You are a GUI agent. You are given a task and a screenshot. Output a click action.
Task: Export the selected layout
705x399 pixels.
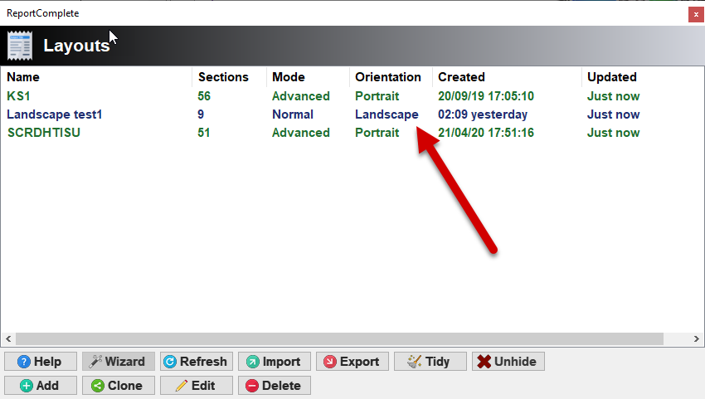(x=352, y=361)
